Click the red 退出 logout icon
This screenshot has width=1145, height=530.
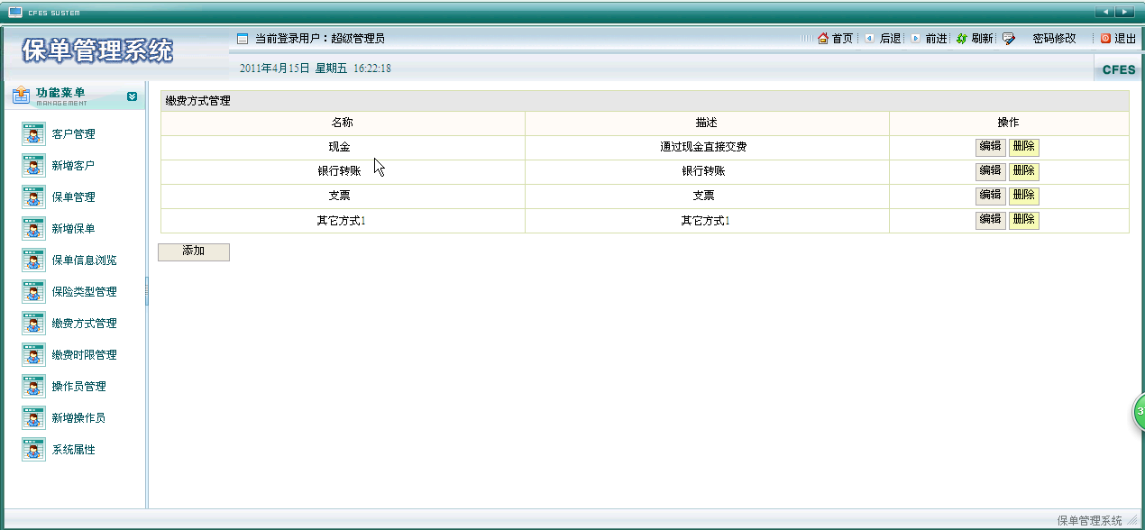pos(1105,39)
